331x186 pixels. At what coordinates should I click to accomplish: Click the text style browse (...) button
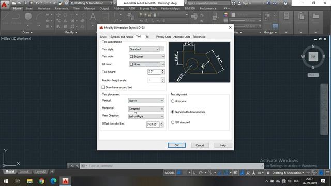click(x=162, y=49)
